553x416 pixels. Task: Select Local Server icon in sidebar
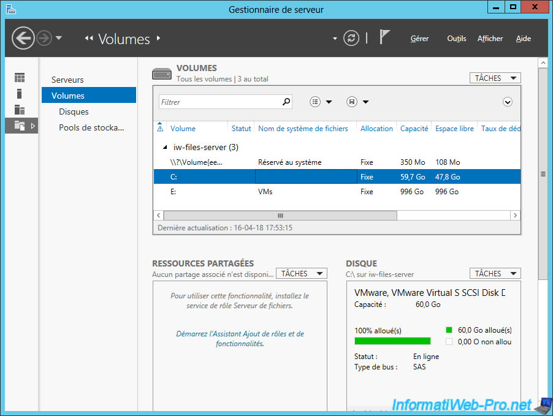tap(20, 94)
